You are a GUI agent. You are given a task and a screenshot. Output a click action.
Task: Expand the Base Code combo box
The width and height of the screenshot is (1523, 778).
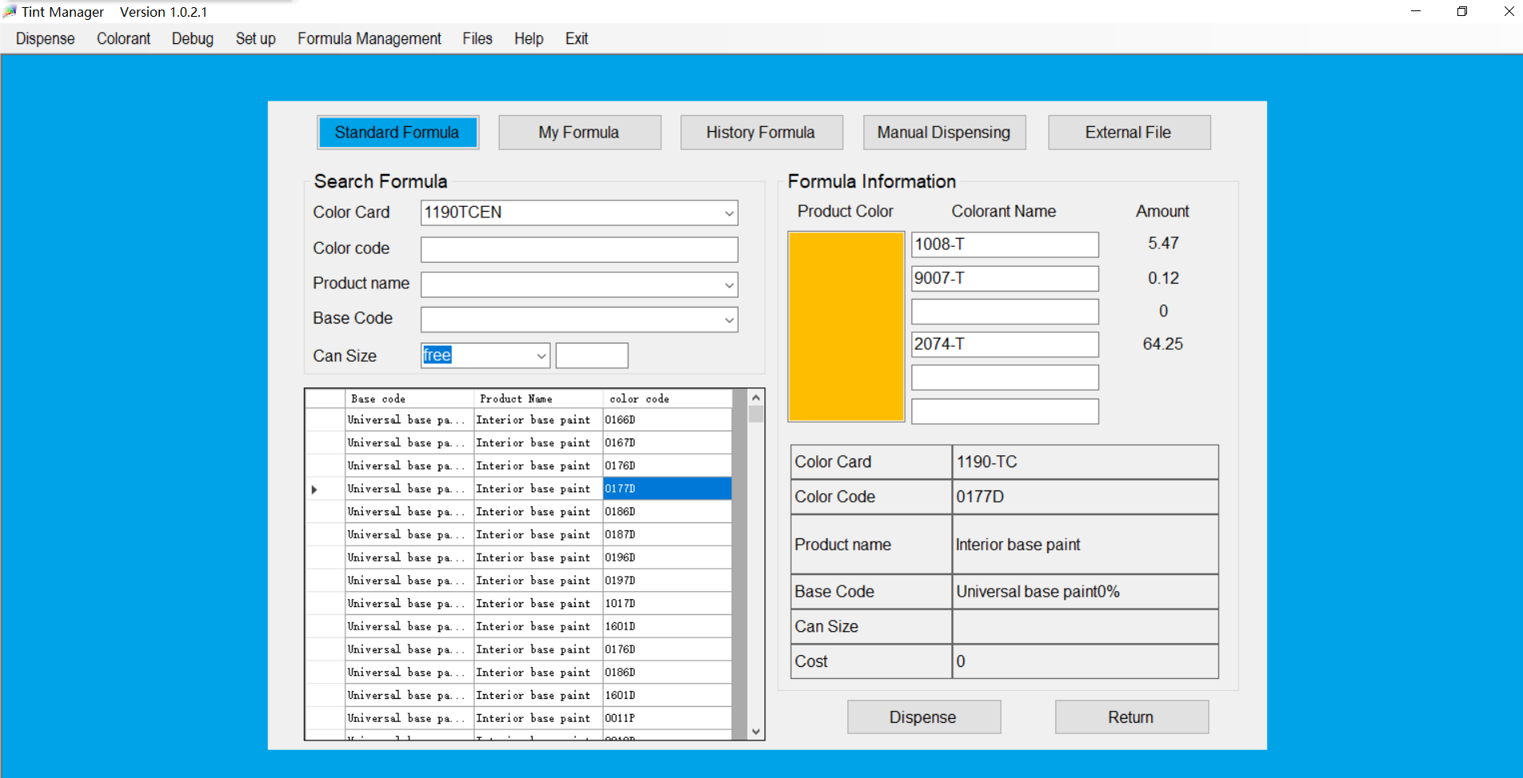(x=728, y=320)
